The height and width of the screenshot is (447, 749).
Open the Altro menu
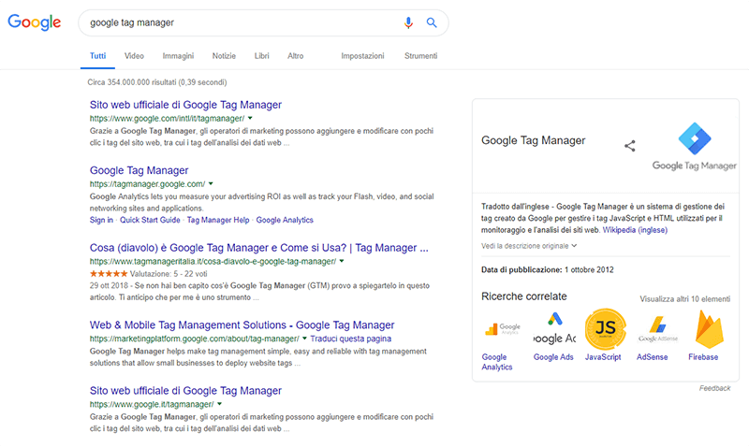295,56
